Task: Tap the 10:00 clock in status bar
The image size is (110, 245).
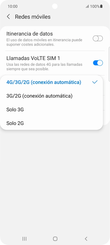Action: pyautogui.click(x=12, y=7)
